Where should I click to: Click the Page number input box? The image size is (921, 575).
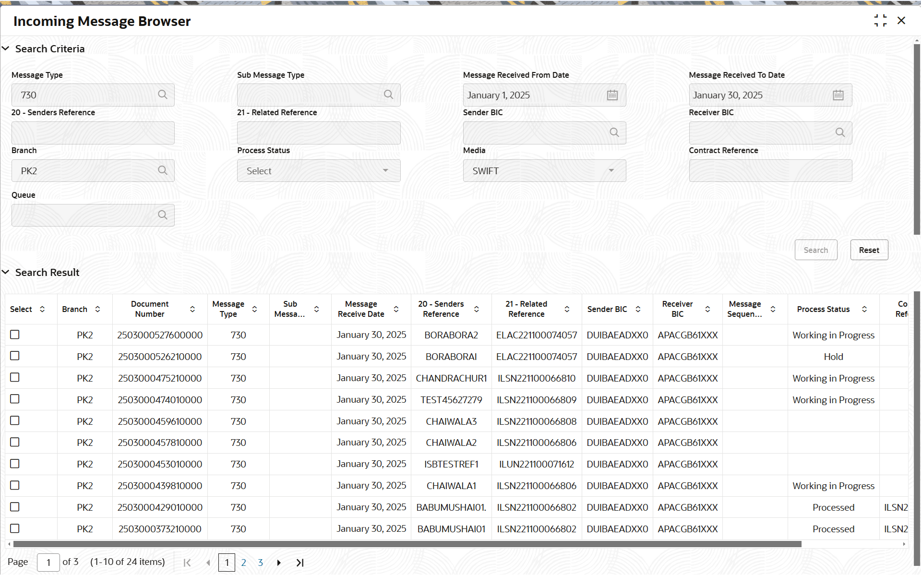click(x=48, y=563)
